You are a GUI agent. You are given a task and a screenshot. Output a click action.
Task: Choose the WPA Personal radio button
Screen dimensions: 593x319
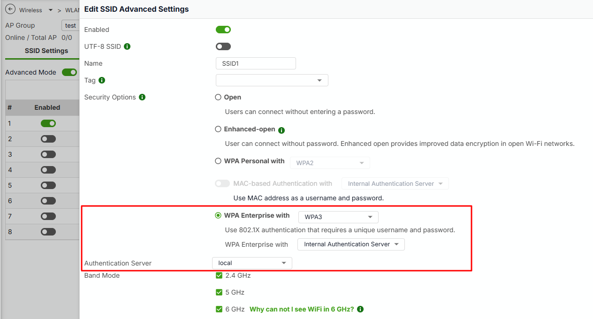[x=218, y=161]
